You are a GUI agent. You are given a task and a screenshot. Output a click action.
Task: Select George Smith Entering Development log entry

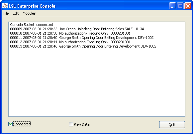click(83, 46)
